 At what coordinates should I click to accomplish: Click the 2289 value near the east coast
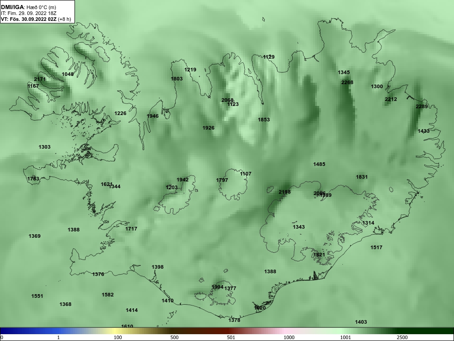[422, 106]
